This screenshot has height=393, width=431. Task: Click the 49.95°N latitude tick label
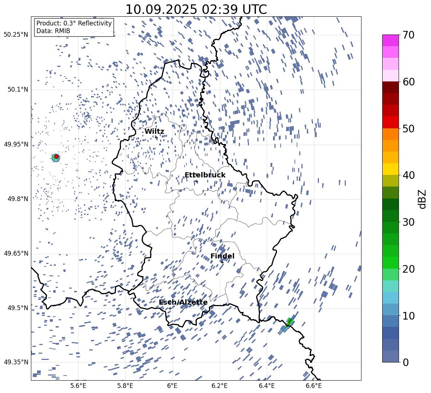pyautogui.click(x=16, y=144)
